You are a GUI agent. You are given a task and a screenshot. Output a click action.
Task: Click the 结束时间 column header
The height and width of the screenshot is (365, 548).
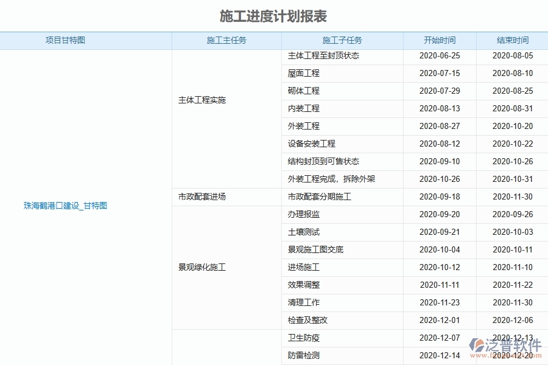[511, 40]
